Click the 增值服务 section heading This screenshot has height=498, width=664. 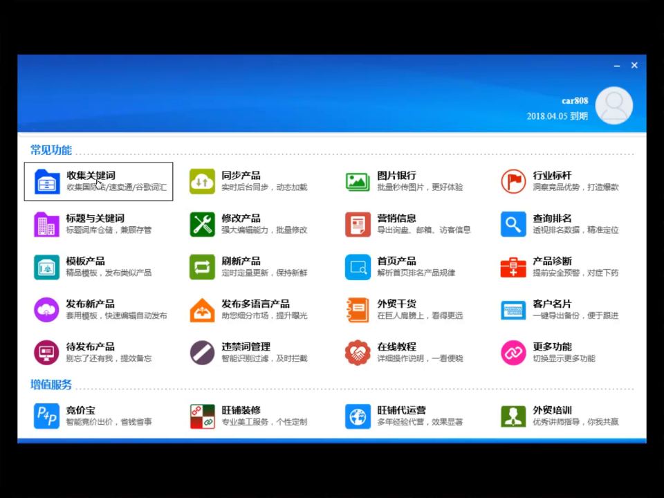point(50,385)
